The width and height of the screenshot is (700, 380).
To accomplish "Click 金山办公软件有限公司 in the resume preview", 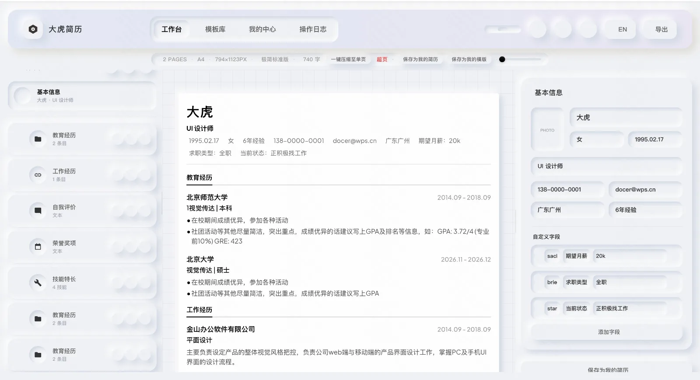I will 220,330.
